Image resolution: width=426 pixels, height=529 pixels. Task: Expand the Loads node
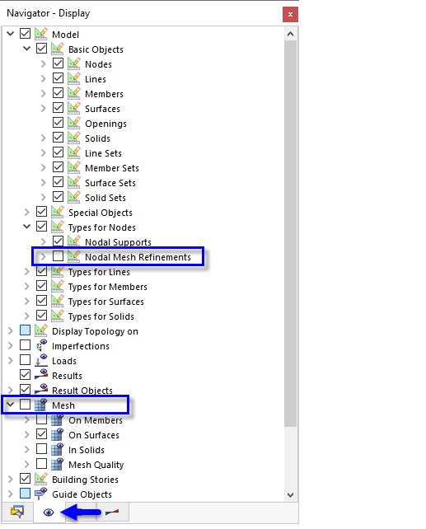11,360
